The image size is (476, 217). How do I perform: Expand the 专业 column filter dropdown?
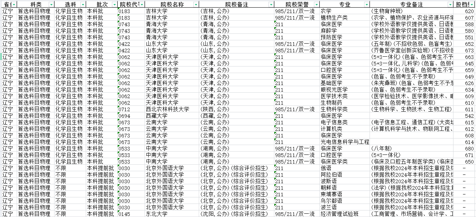coord(367,4)
